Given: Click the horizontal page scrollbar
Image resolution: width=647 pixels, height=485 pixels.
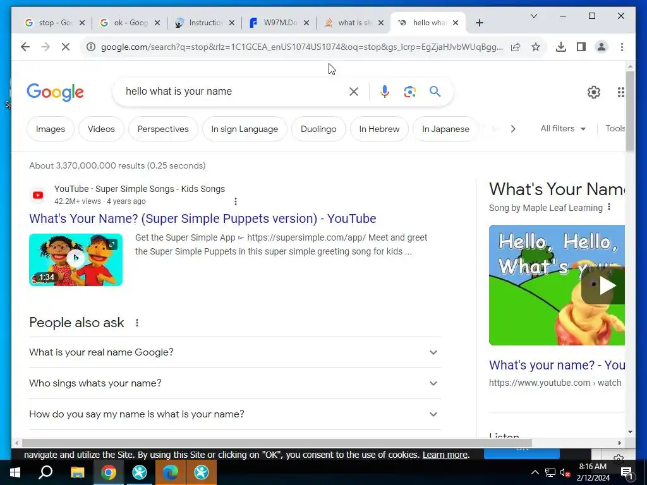Looking at the screenshot, I should 277,443.
